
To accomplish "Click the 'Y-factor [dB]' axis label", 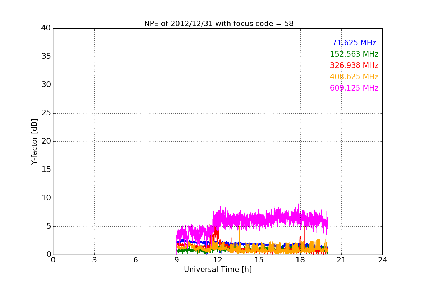I will [x=34, y=141].
